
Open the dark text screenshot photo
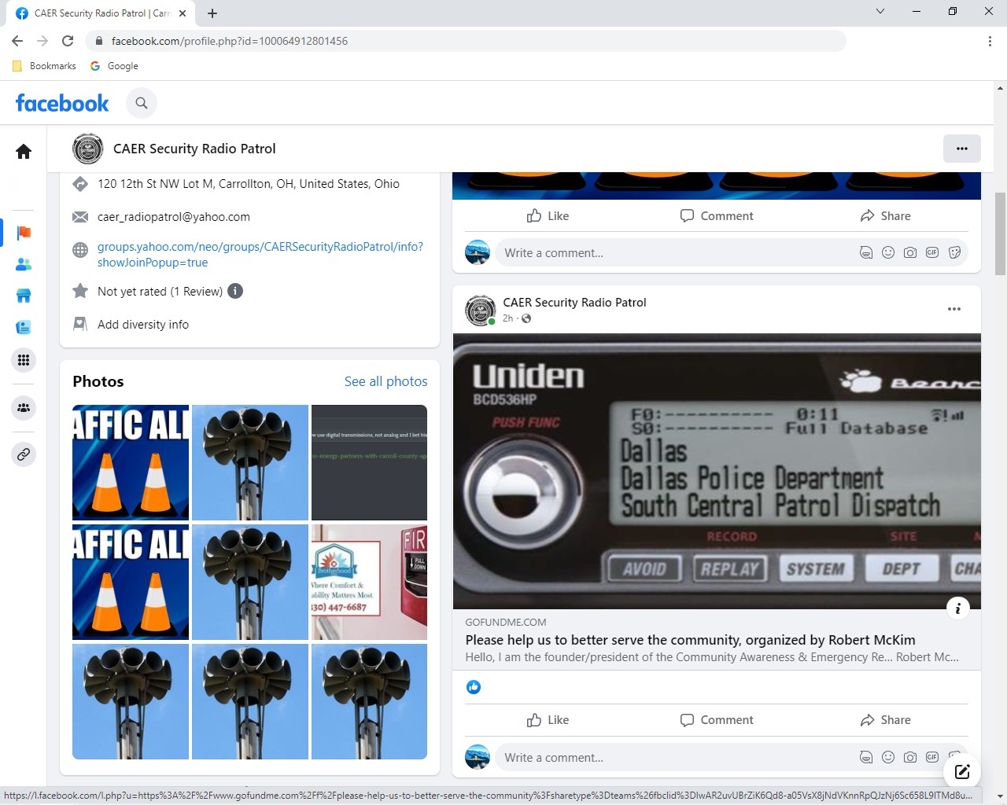(x=369, y=462)
